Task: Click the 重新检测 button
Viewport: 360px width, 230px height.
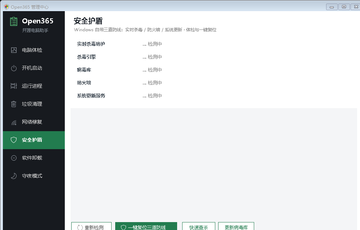Action: pyautogui.click(x=91, y=226)
